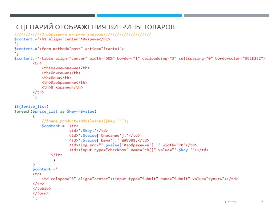Click the blue bar at top center

(139, 15)
